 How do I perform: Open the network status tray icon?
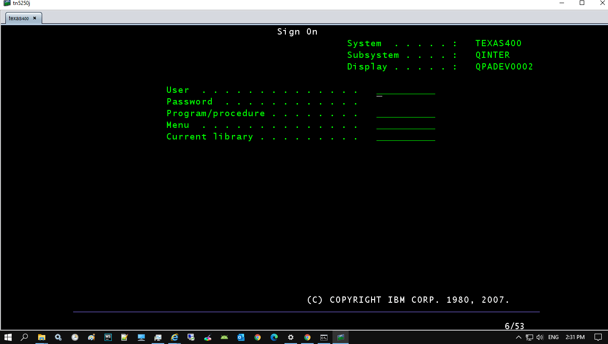[529, 337]
